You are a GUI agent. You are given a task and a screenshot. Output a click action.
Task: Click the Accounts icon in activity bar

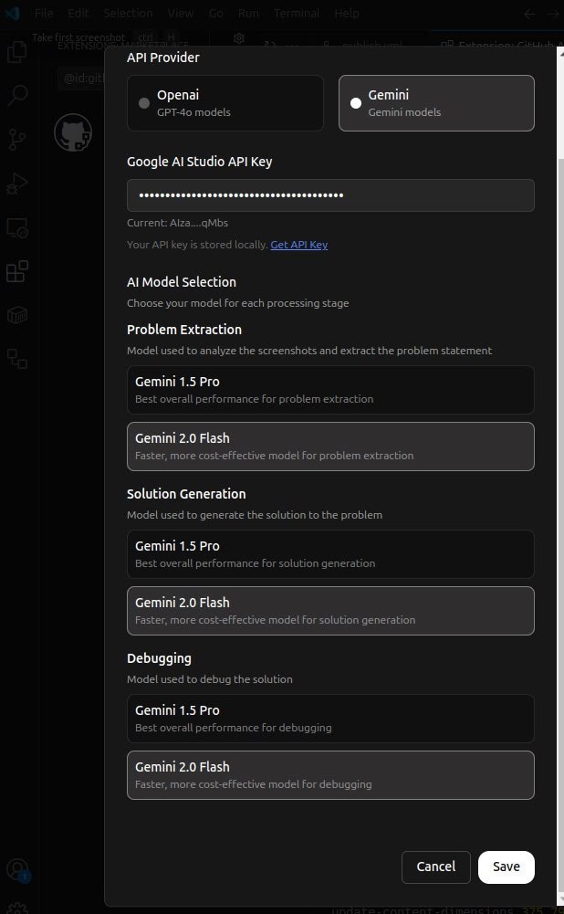coord(17,869)
